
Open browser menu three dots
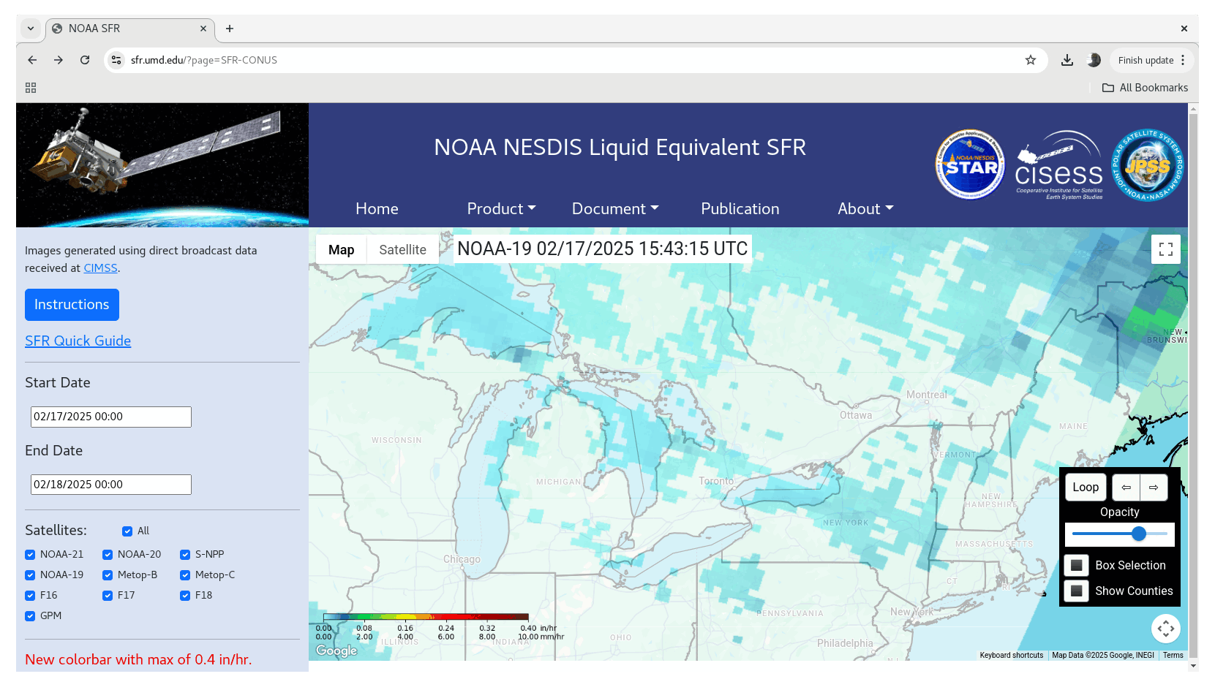click(1183, 60)
